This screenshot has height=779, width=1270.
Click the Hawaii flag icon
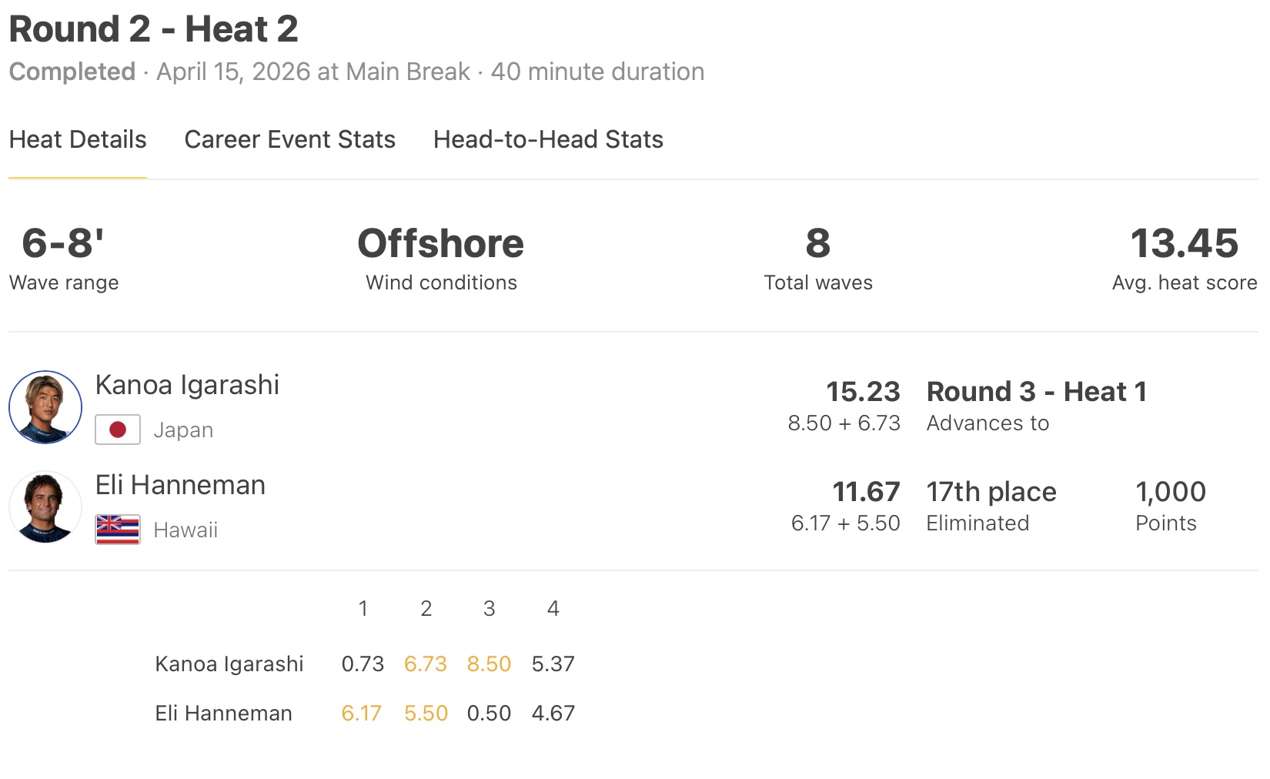pos(118,530)
